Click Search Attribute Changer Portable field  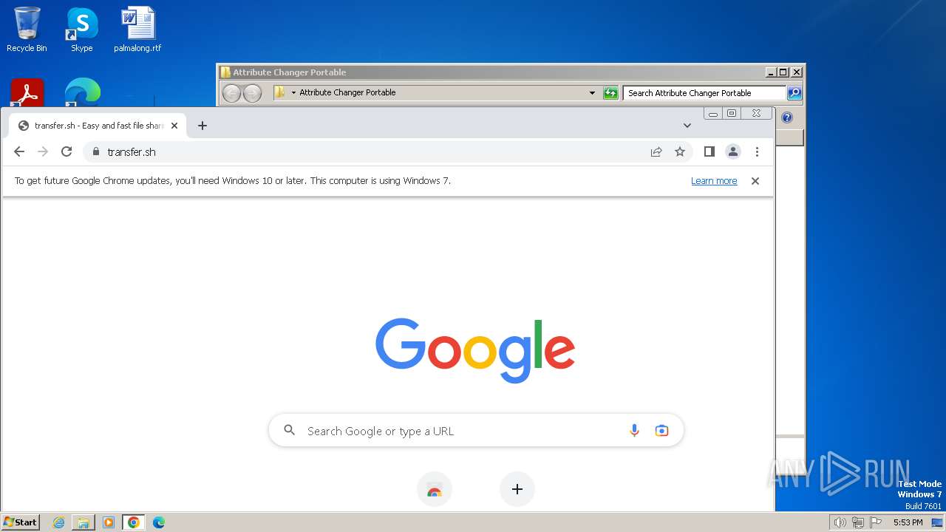704,93
